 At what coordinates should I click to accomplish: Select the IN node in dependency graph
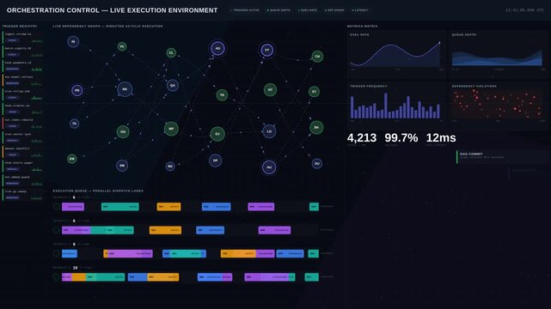pyautogui.click(x=73, y=42)
